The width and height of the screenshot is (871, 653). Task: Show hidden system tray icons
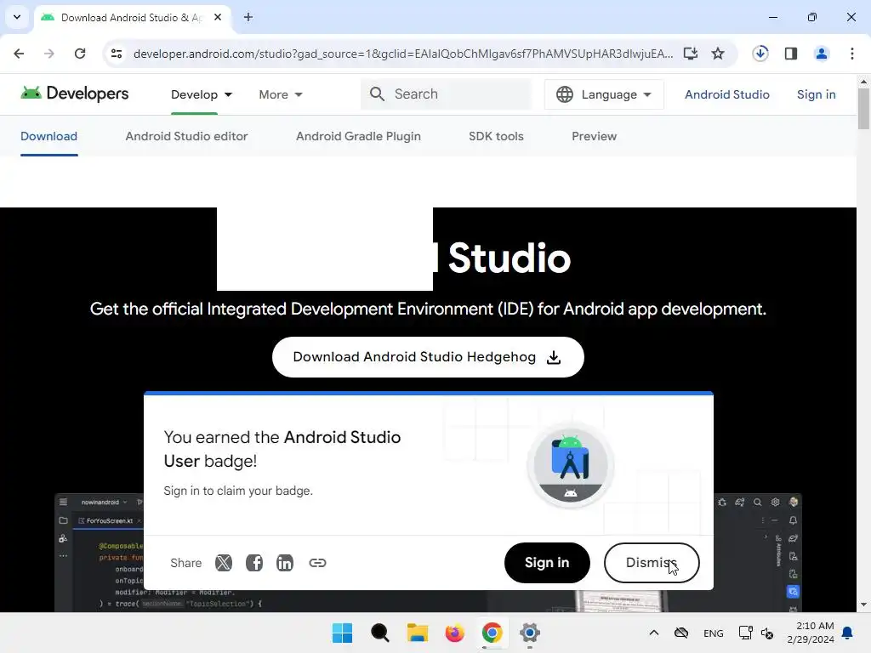click(x=654, y=633)
